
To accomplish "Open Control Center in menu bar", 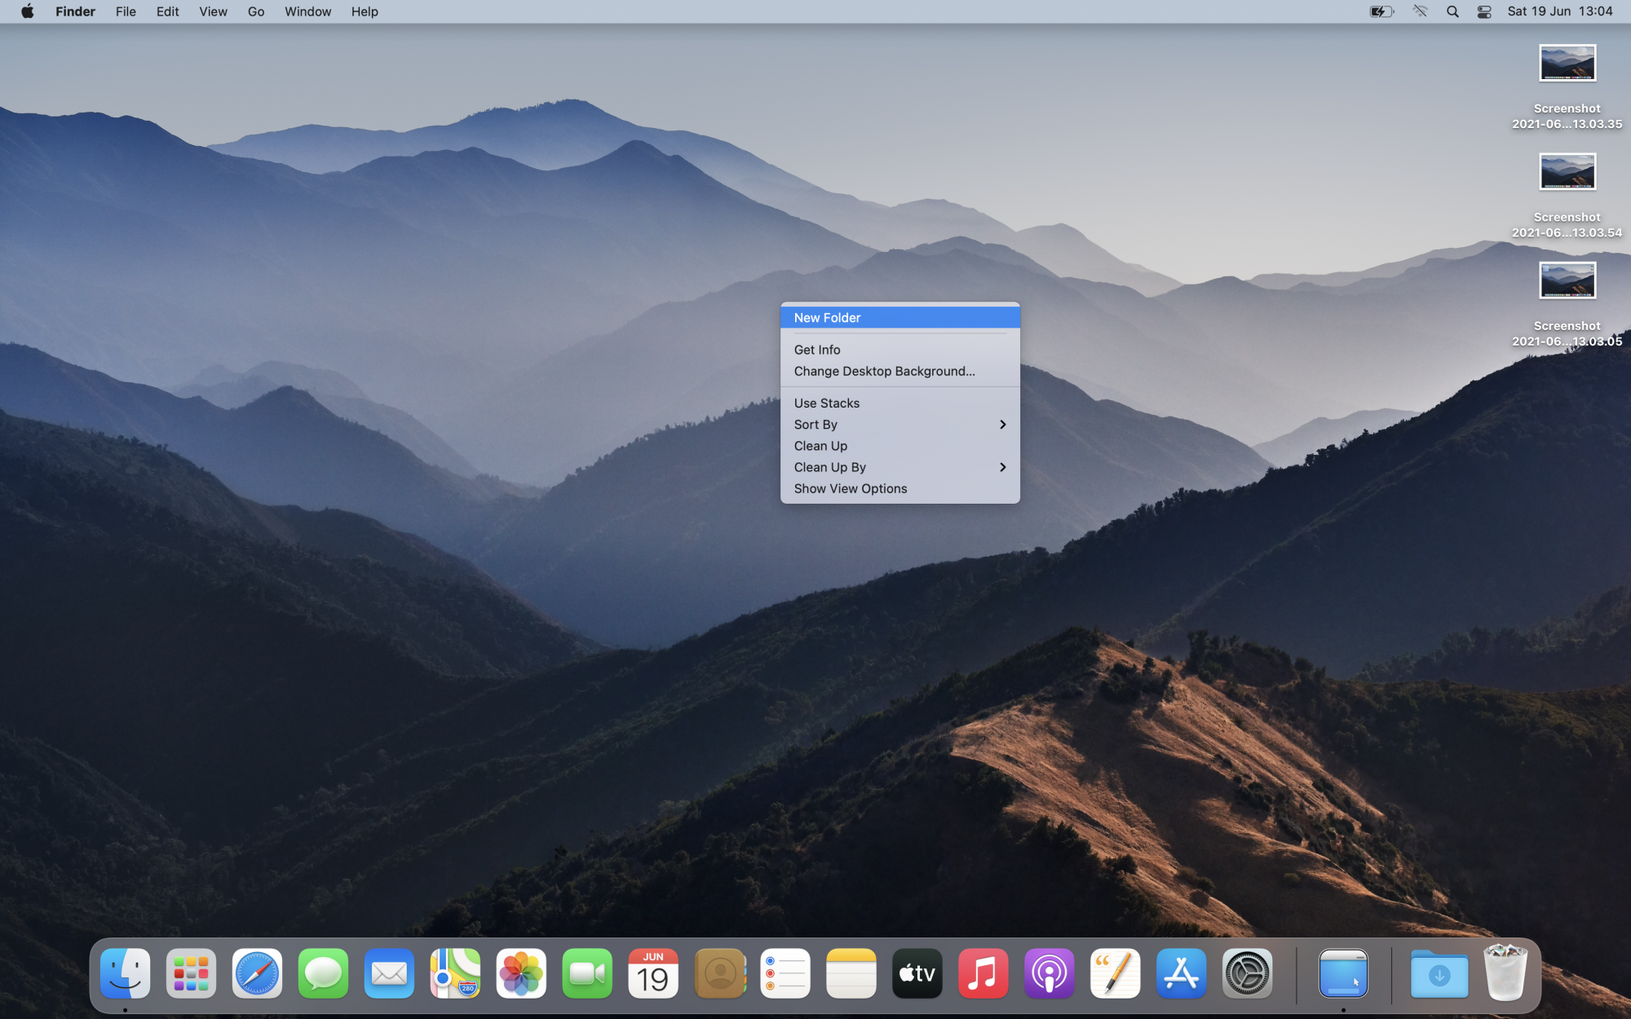I will 1484,11.
